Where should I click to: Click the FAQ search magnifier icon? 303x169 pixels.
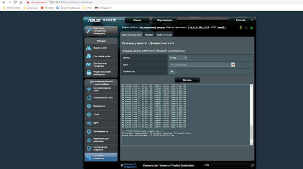(x=252, y=165)
